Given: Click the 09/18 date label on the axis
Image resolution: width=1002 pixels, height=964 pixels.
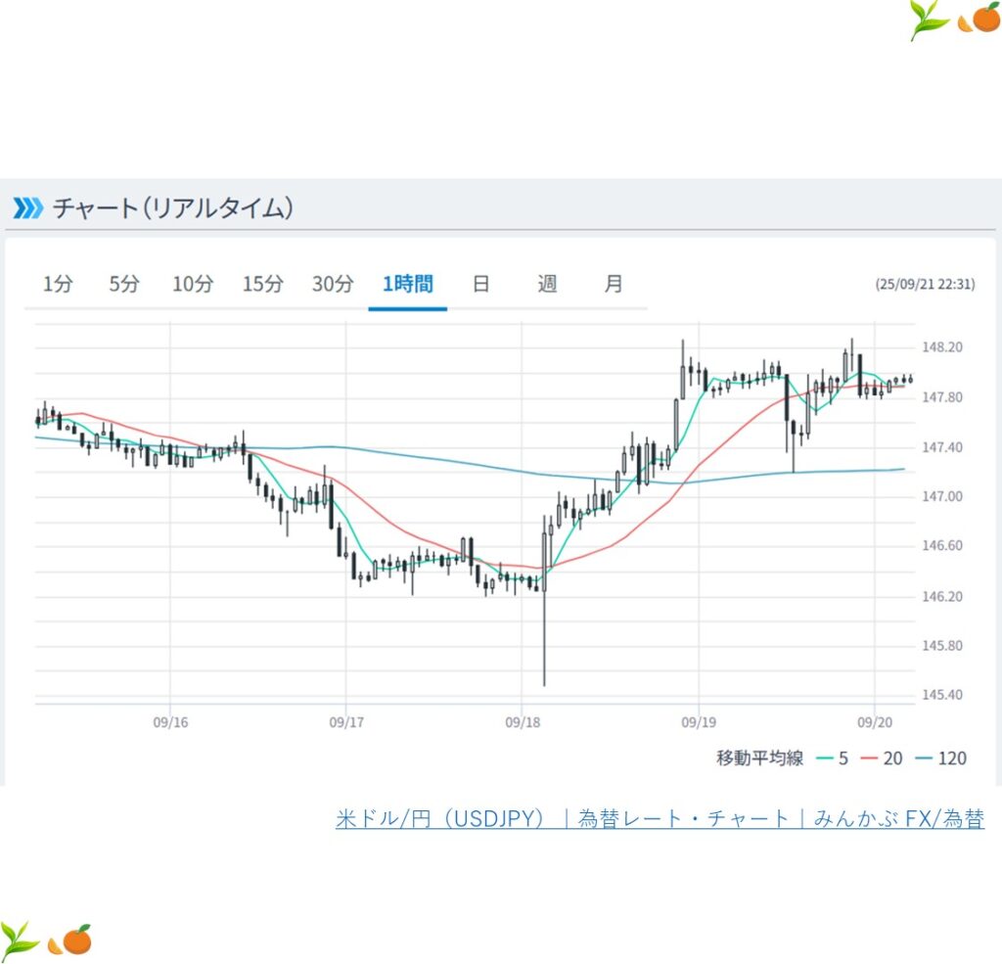Looking at the screenshot, I should click(x=522, y=722).
